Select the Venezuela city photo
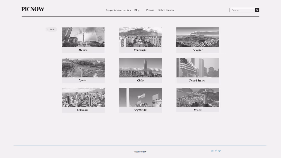The height and width of the screenshot is (158, 281). (140, 37)
